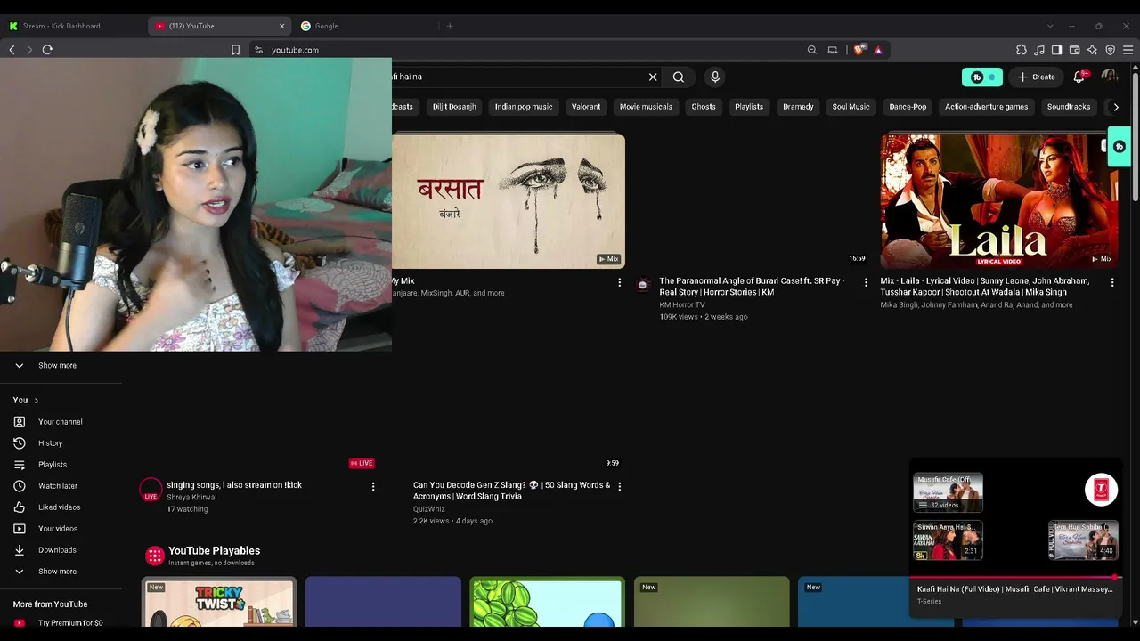Click KM Horror TV channel avatar

click(643, 285)
